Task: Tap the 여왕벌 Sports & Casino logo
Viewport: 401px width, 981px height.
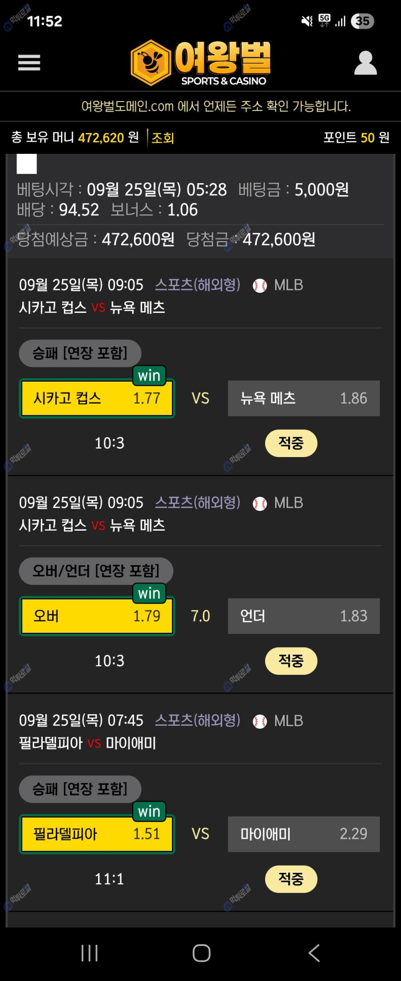Action: coord(201,63)
